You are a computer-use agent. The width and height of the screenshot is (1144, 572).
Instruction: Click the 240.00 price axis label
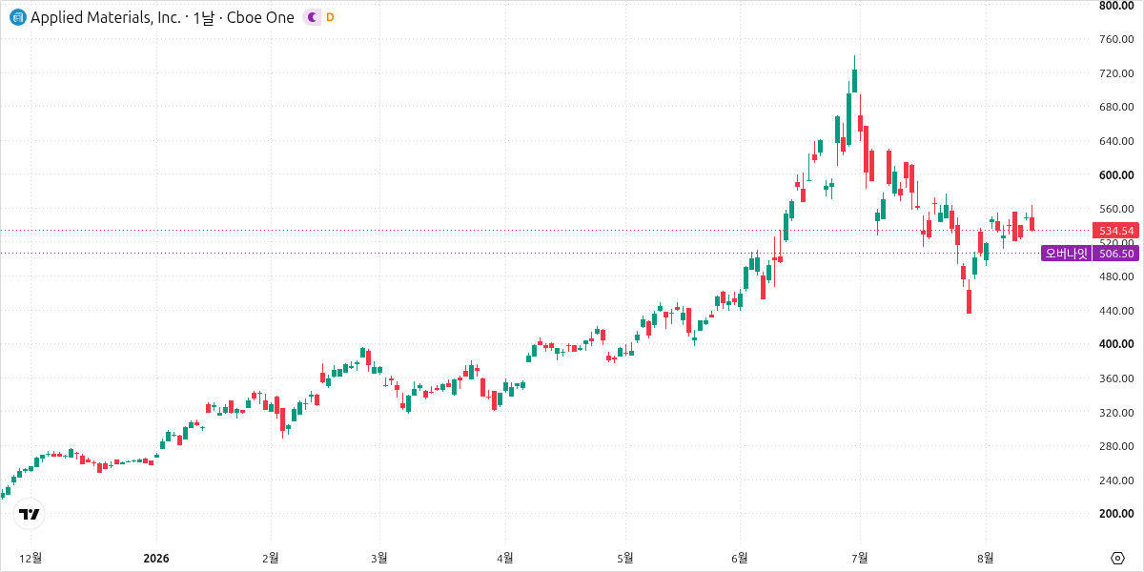click(x=1115, y=480)
